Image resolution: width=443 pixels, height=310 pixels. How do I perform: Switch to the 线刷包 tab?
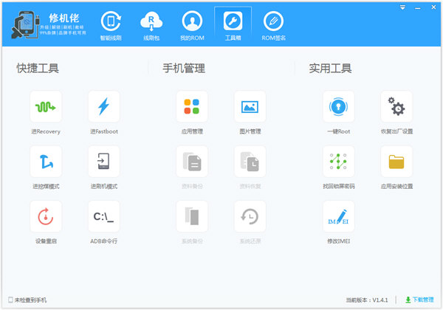(x=152, y=25)
